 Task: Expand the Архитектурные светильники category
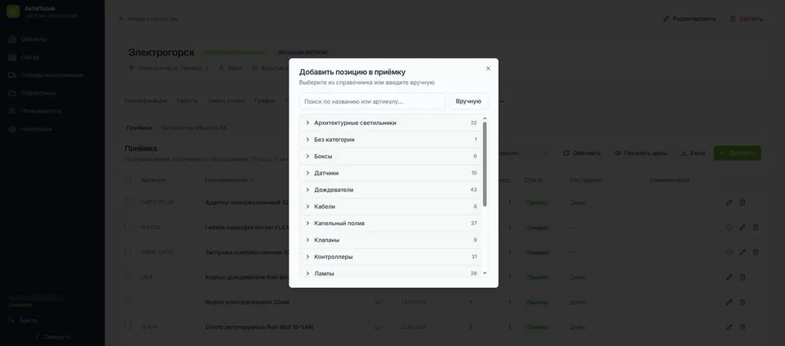click(391, 123)
